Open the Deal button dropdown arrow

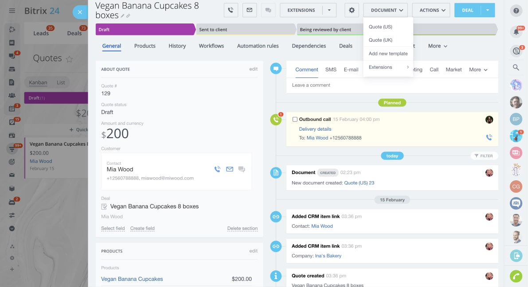click(488, 10)
